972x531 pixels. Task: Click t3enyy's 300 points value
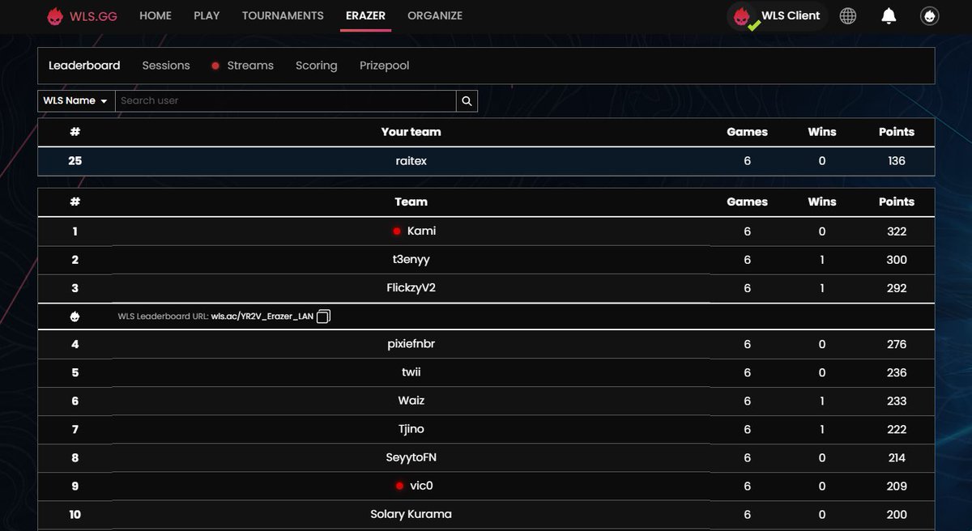click(897, 260)
